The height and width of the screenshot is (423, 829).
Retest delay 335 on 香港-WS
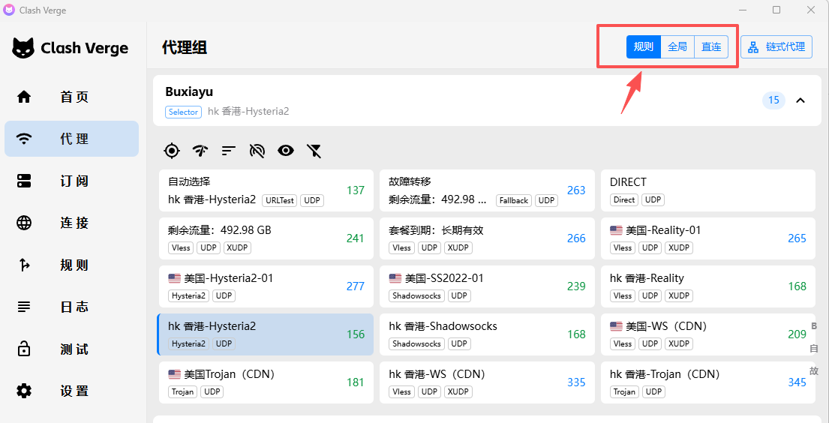pos(576,382)
